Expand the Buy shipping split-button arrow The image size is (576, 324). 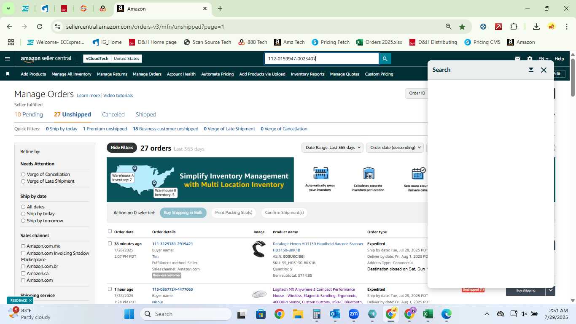click(x=550, y=290)
